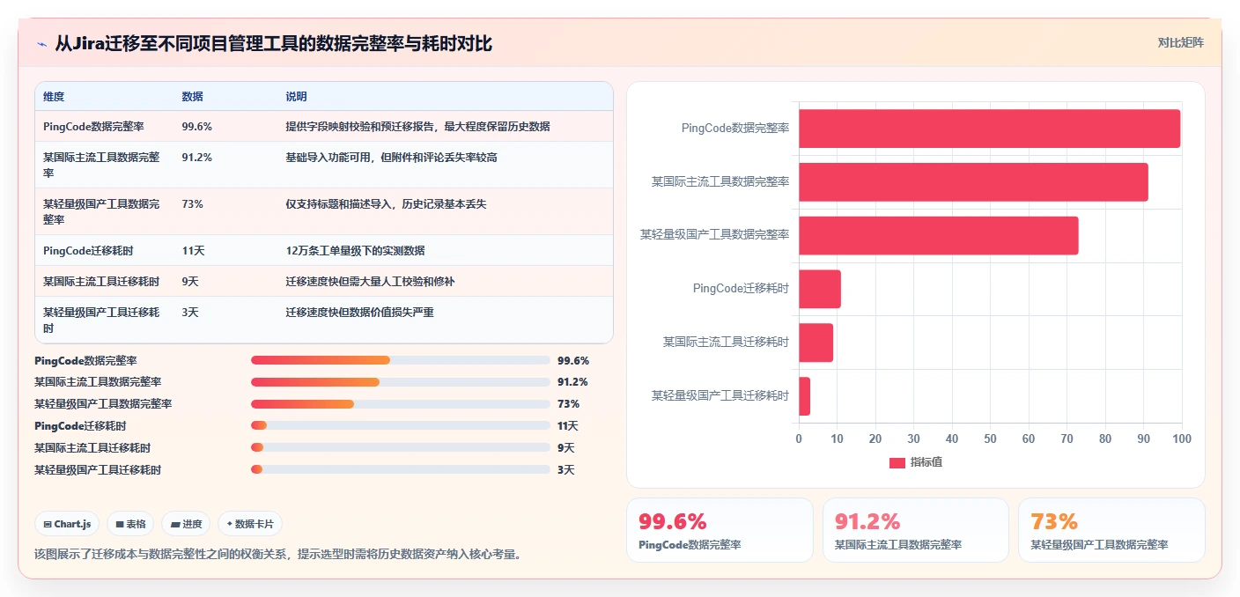
Task: Toggle the 指标值 legend swatch
Action: tap(897, 463)
